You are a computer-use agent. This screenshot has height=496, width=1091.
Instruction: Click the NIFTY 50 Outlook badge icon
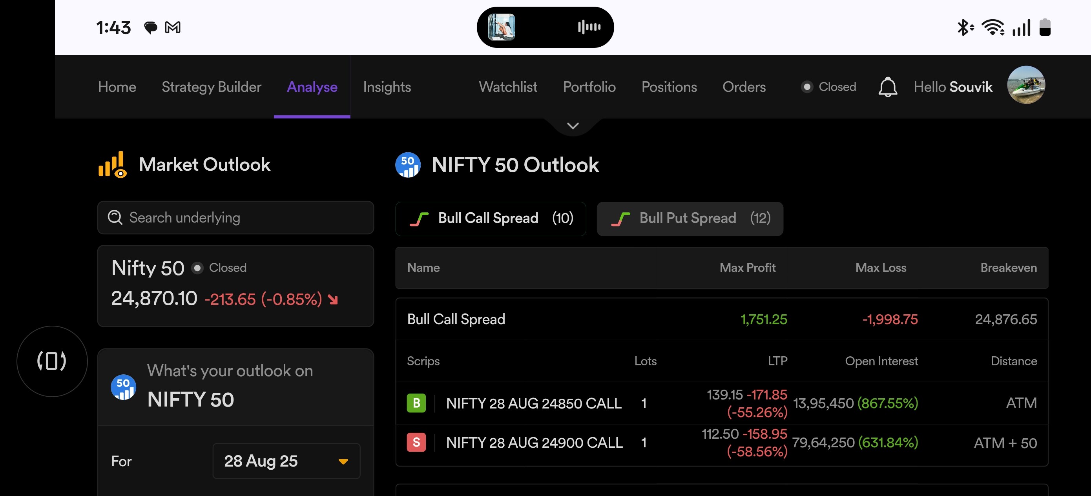[x=408, y=165]
